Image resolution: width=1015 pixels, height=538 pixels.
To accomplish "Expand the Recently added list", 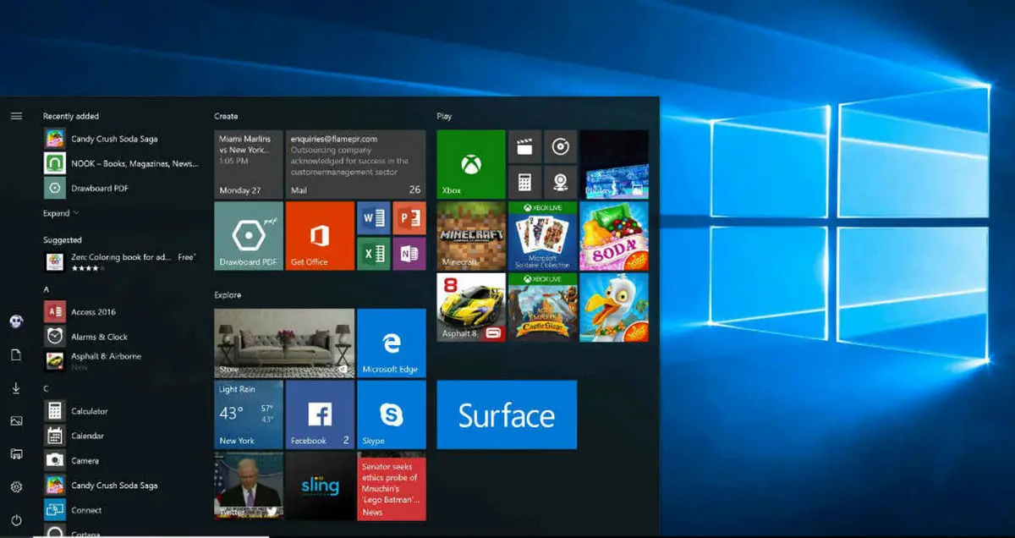I will coord(61,213).
